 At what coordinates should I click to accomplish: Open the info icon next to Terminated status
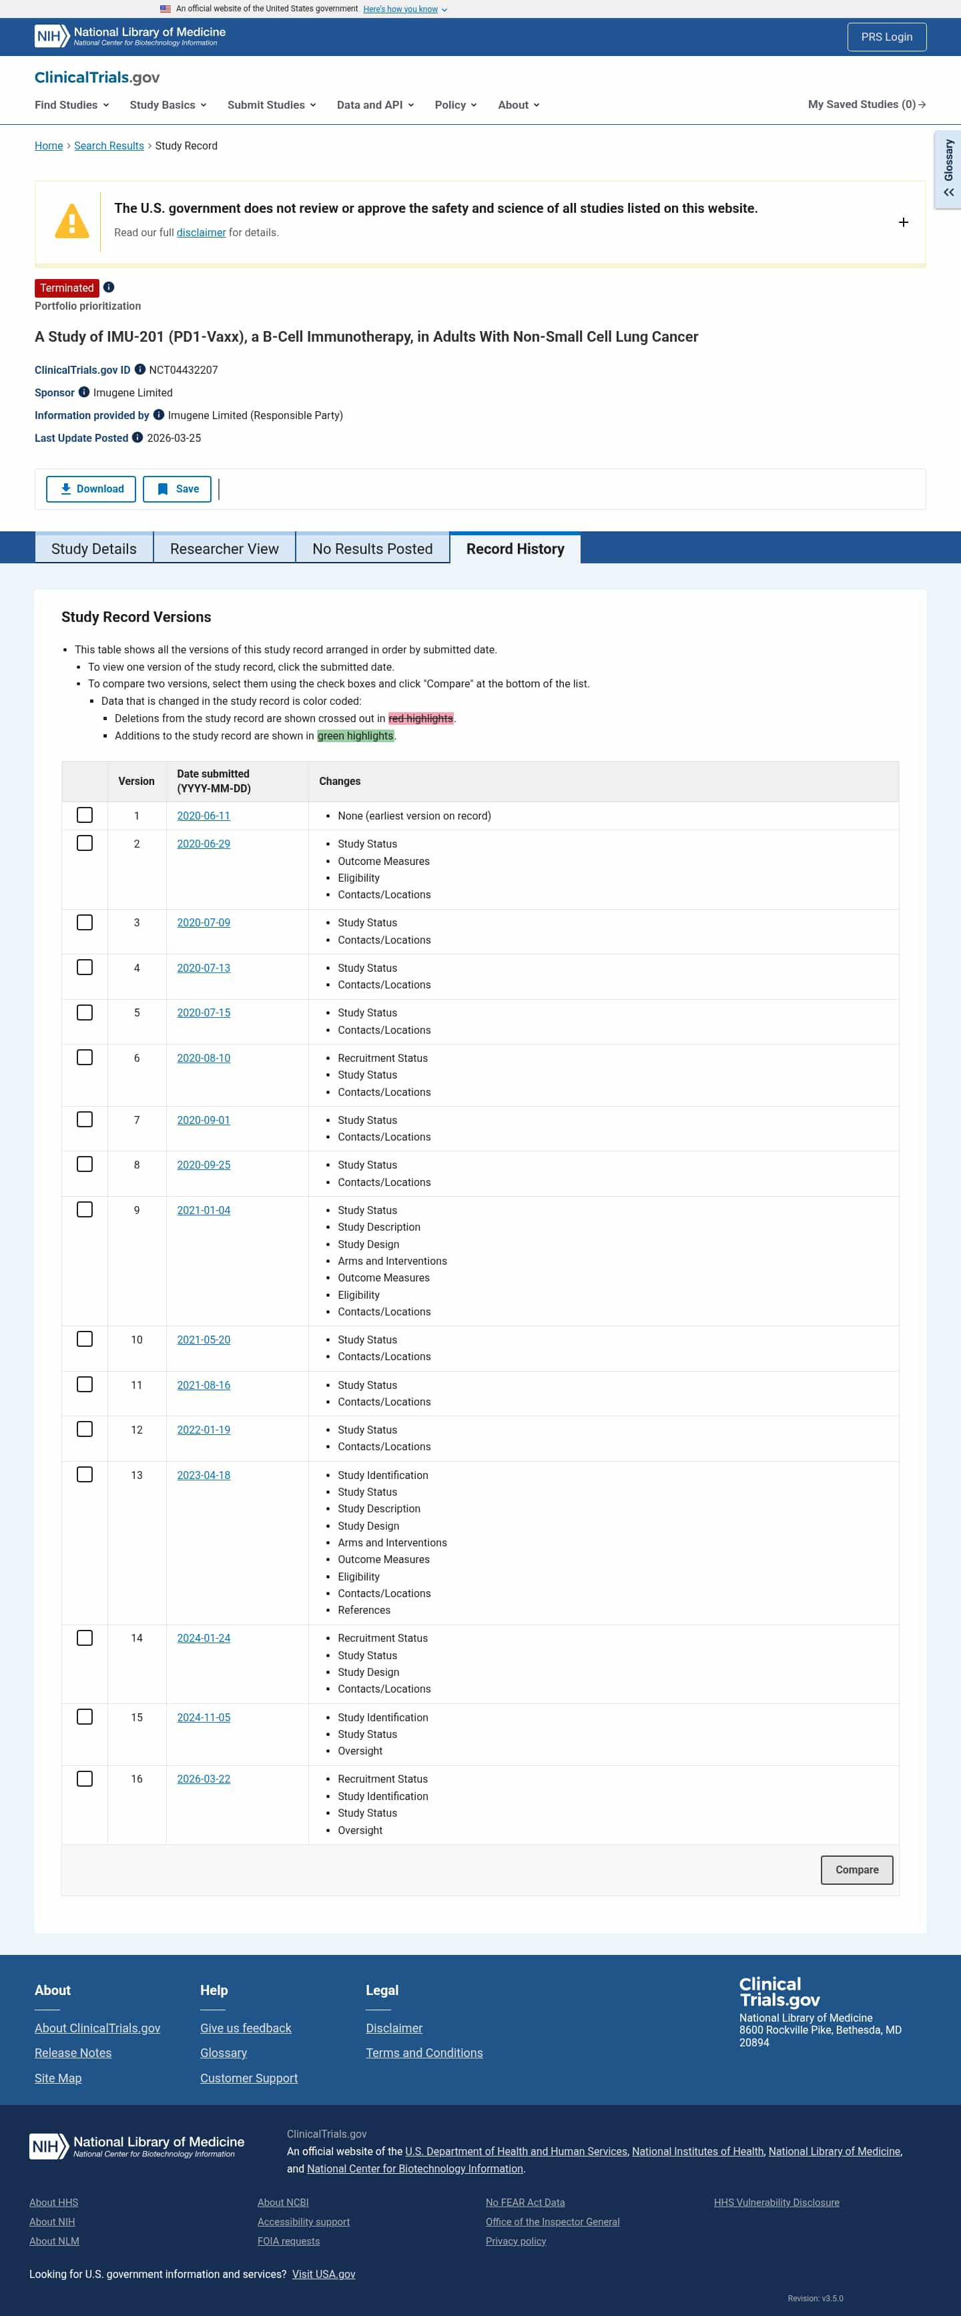109,288
